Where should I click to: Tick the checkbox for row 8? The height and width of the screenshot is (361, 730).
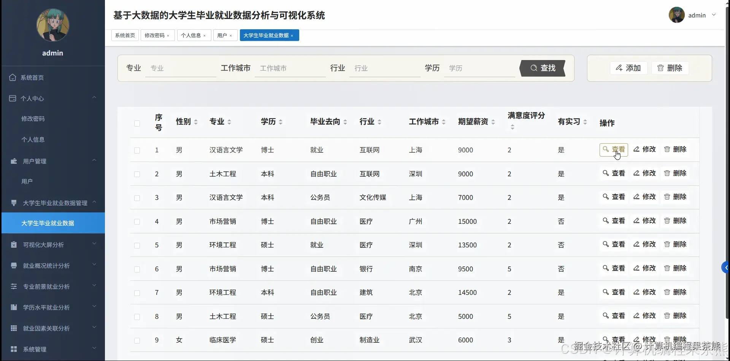point(137,317)
